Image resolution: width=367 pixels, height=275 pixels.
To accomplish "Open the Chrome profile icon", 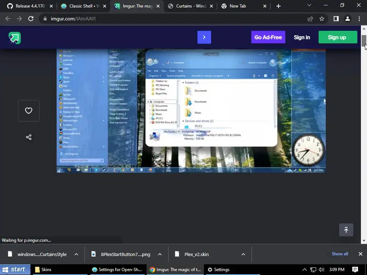I will click(348, 19).
